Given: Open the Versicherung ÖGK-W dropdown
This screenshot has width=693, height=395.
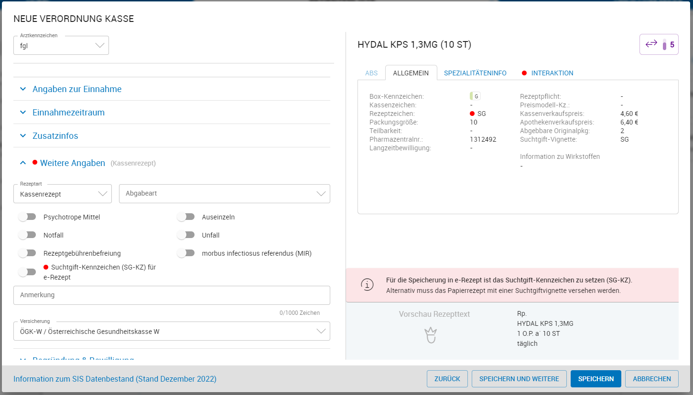Looking at the screenshot, I should pos(172,331).
